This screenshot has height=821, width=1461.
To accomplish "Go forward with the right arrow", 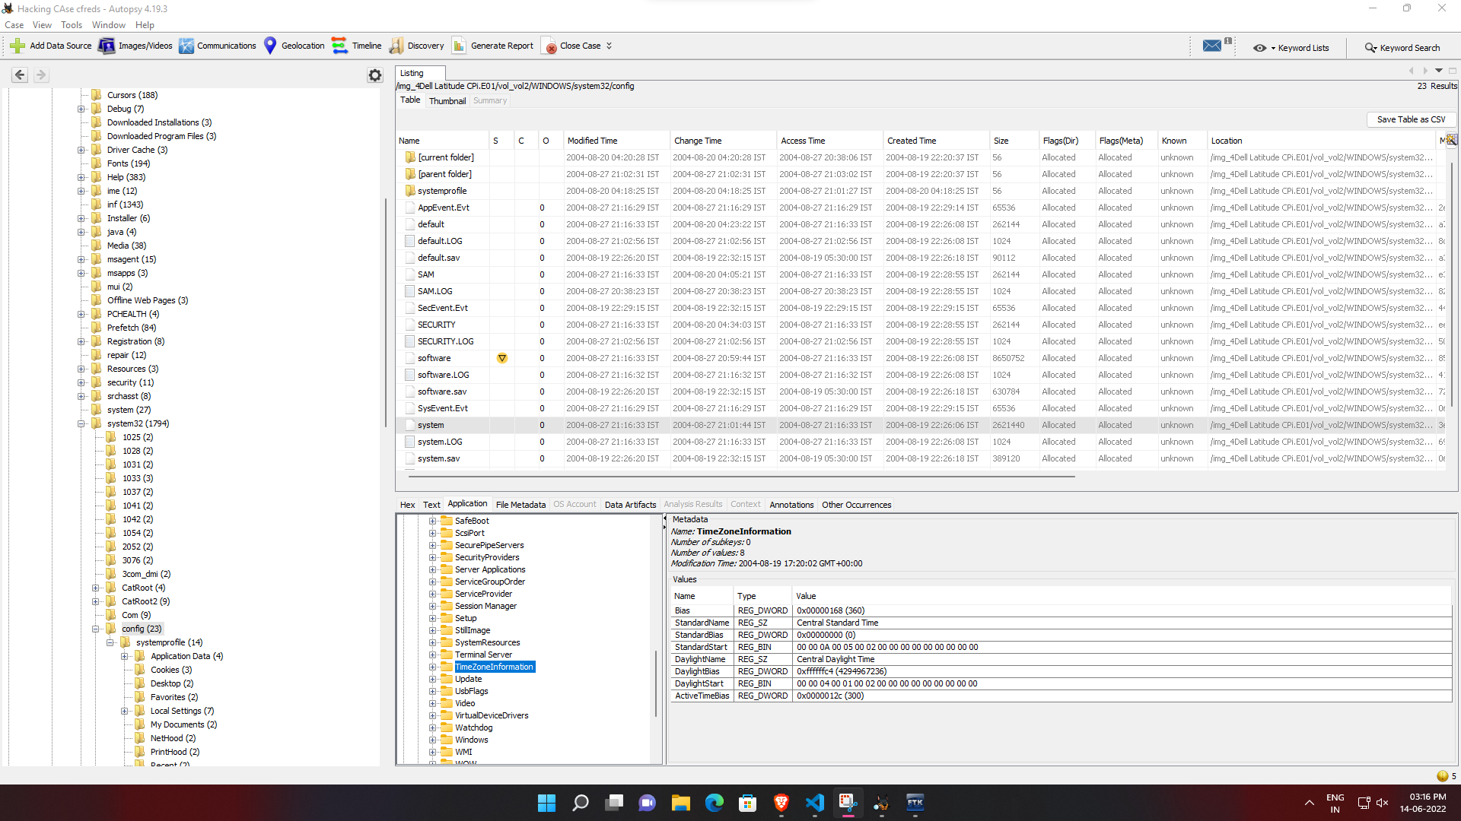I will [41, 74].
